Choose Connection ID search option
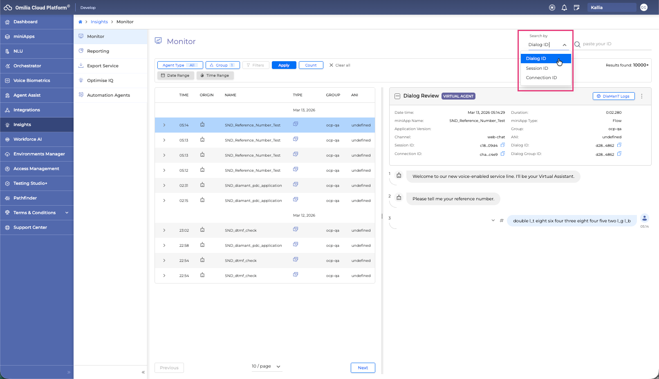The width and height of the screenshot is (659, 379). (541, 78)
